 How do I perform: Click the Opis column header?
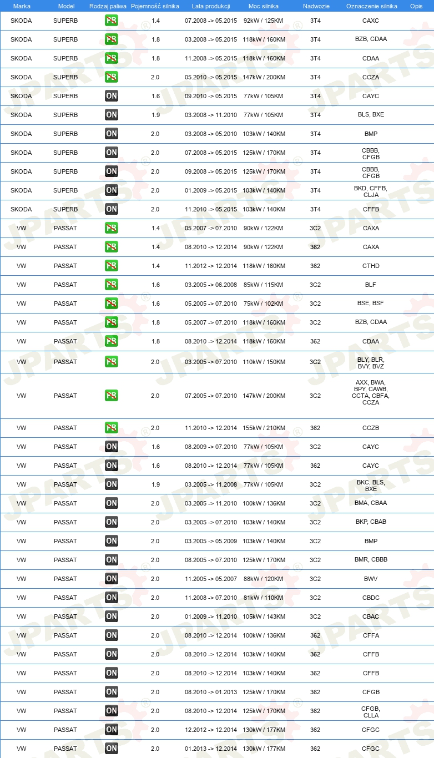click(416, 6)
